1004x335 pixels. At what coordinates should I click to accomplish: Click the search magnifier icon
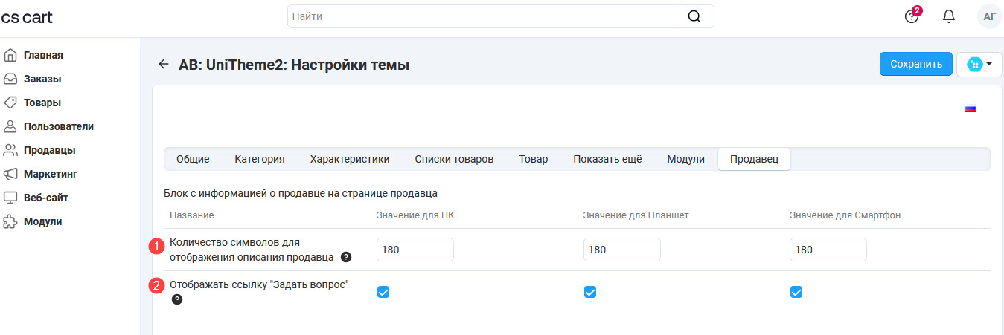(x=694, y=16)
